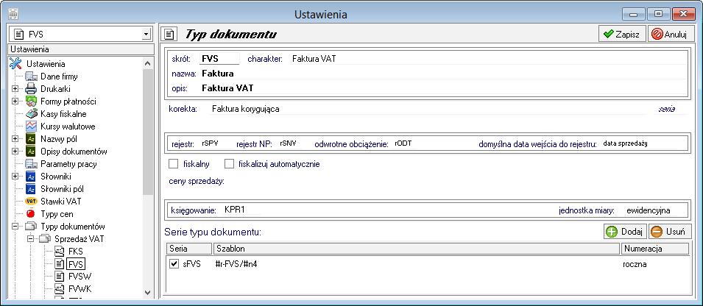Click the roczna numbering cell
Screen dimensions: 703x306
pos(635,264)
